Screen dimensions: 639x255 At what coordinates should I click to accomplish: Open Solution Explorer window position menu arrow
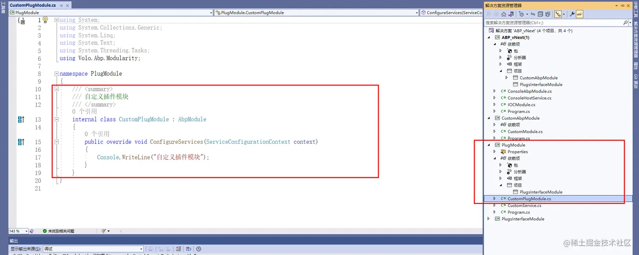(617, 5)
